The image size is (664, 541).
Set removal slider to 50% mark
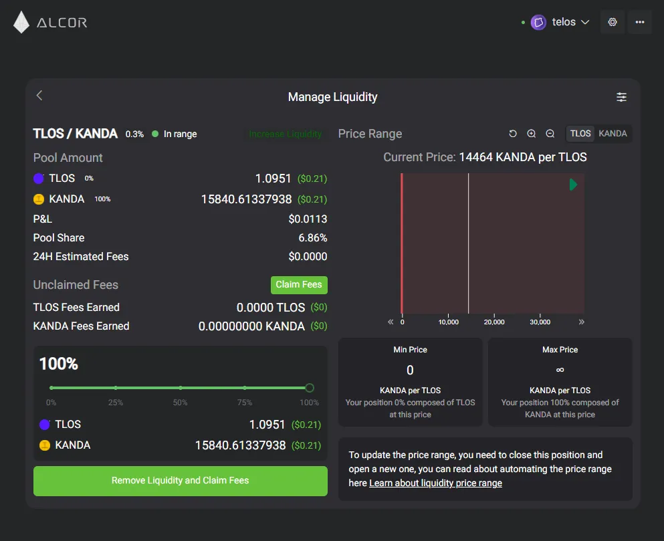click(x=181, y=388)
